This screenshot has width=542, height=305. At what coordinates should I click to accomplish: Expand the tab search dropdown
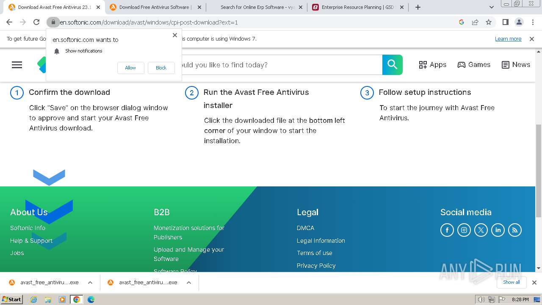click(491, 7)
